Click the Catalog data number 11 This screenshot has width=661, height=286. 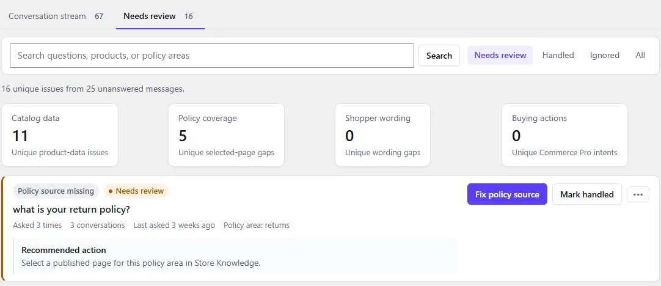click(x=20, y=136)
